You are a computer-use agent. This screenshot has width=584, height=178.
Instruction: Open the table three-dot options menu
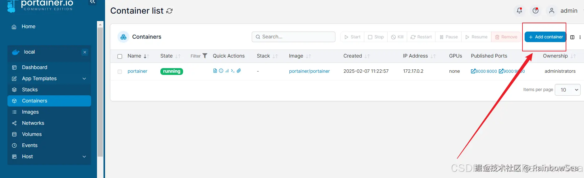pos(580,37)
